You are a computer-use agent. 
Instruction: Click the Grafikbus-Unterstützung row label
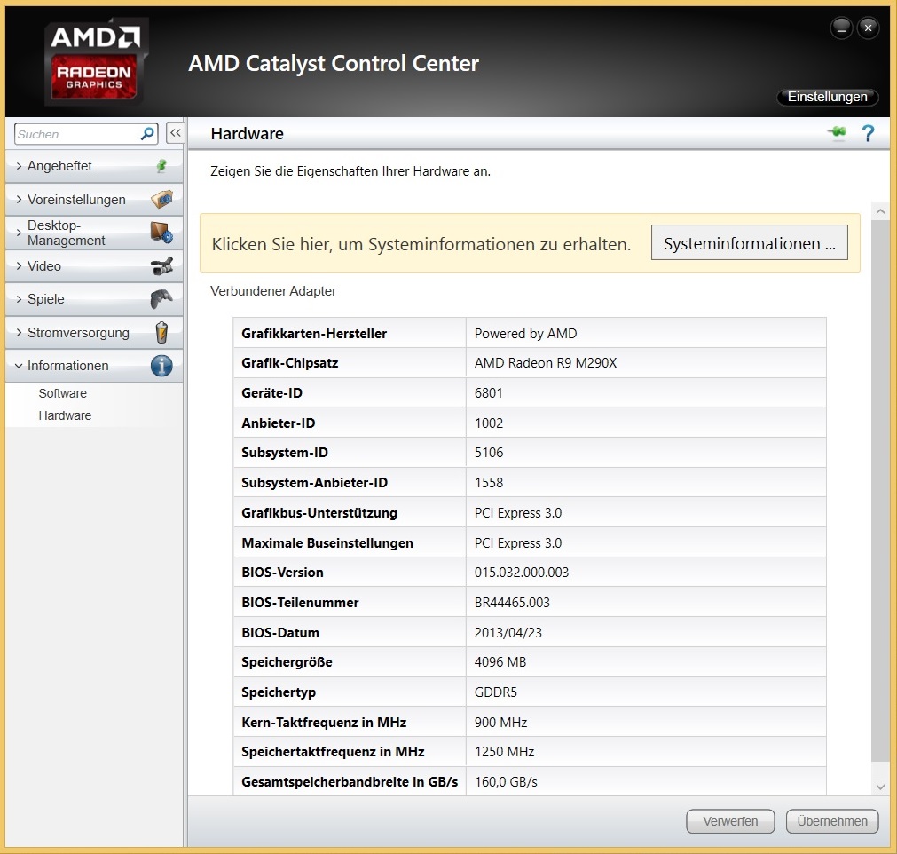tap(319, 513)
